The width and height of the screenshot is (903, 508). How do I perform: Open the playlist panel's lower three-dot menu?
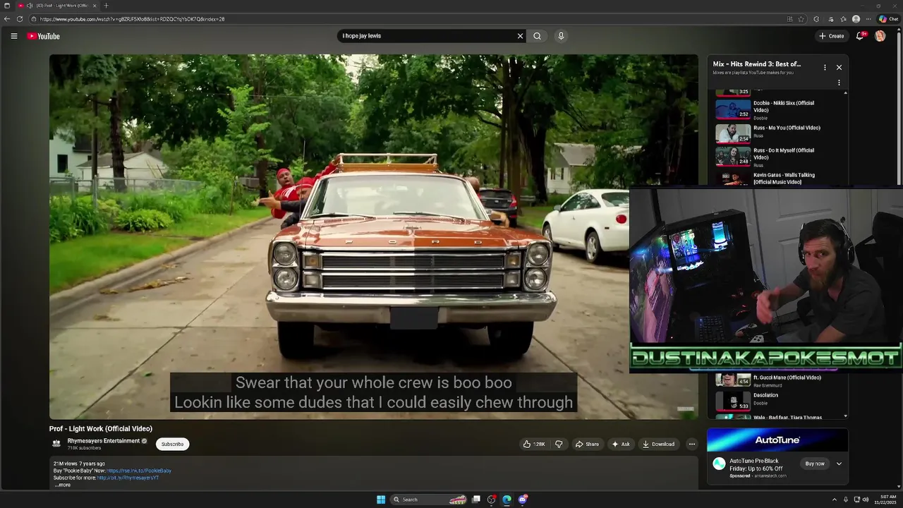tap(839, 83)
